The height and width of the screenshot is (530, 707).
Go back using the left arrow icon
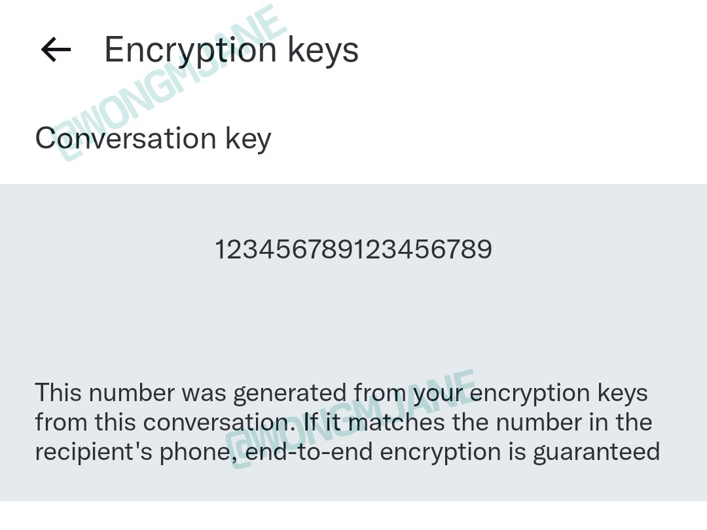click(56, 50)
